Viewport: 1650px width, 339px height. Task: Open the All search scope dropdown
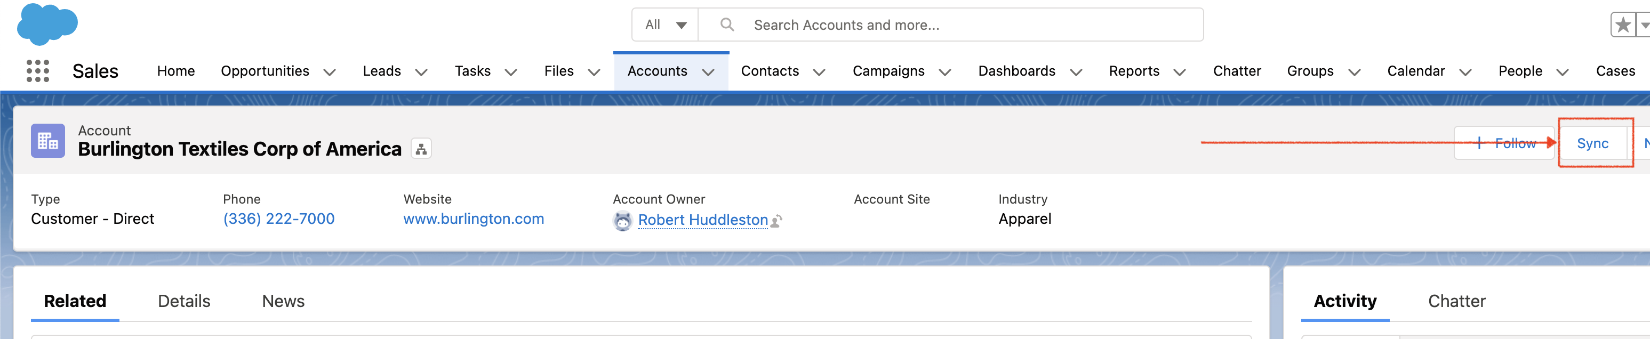[x=666, y=25]
